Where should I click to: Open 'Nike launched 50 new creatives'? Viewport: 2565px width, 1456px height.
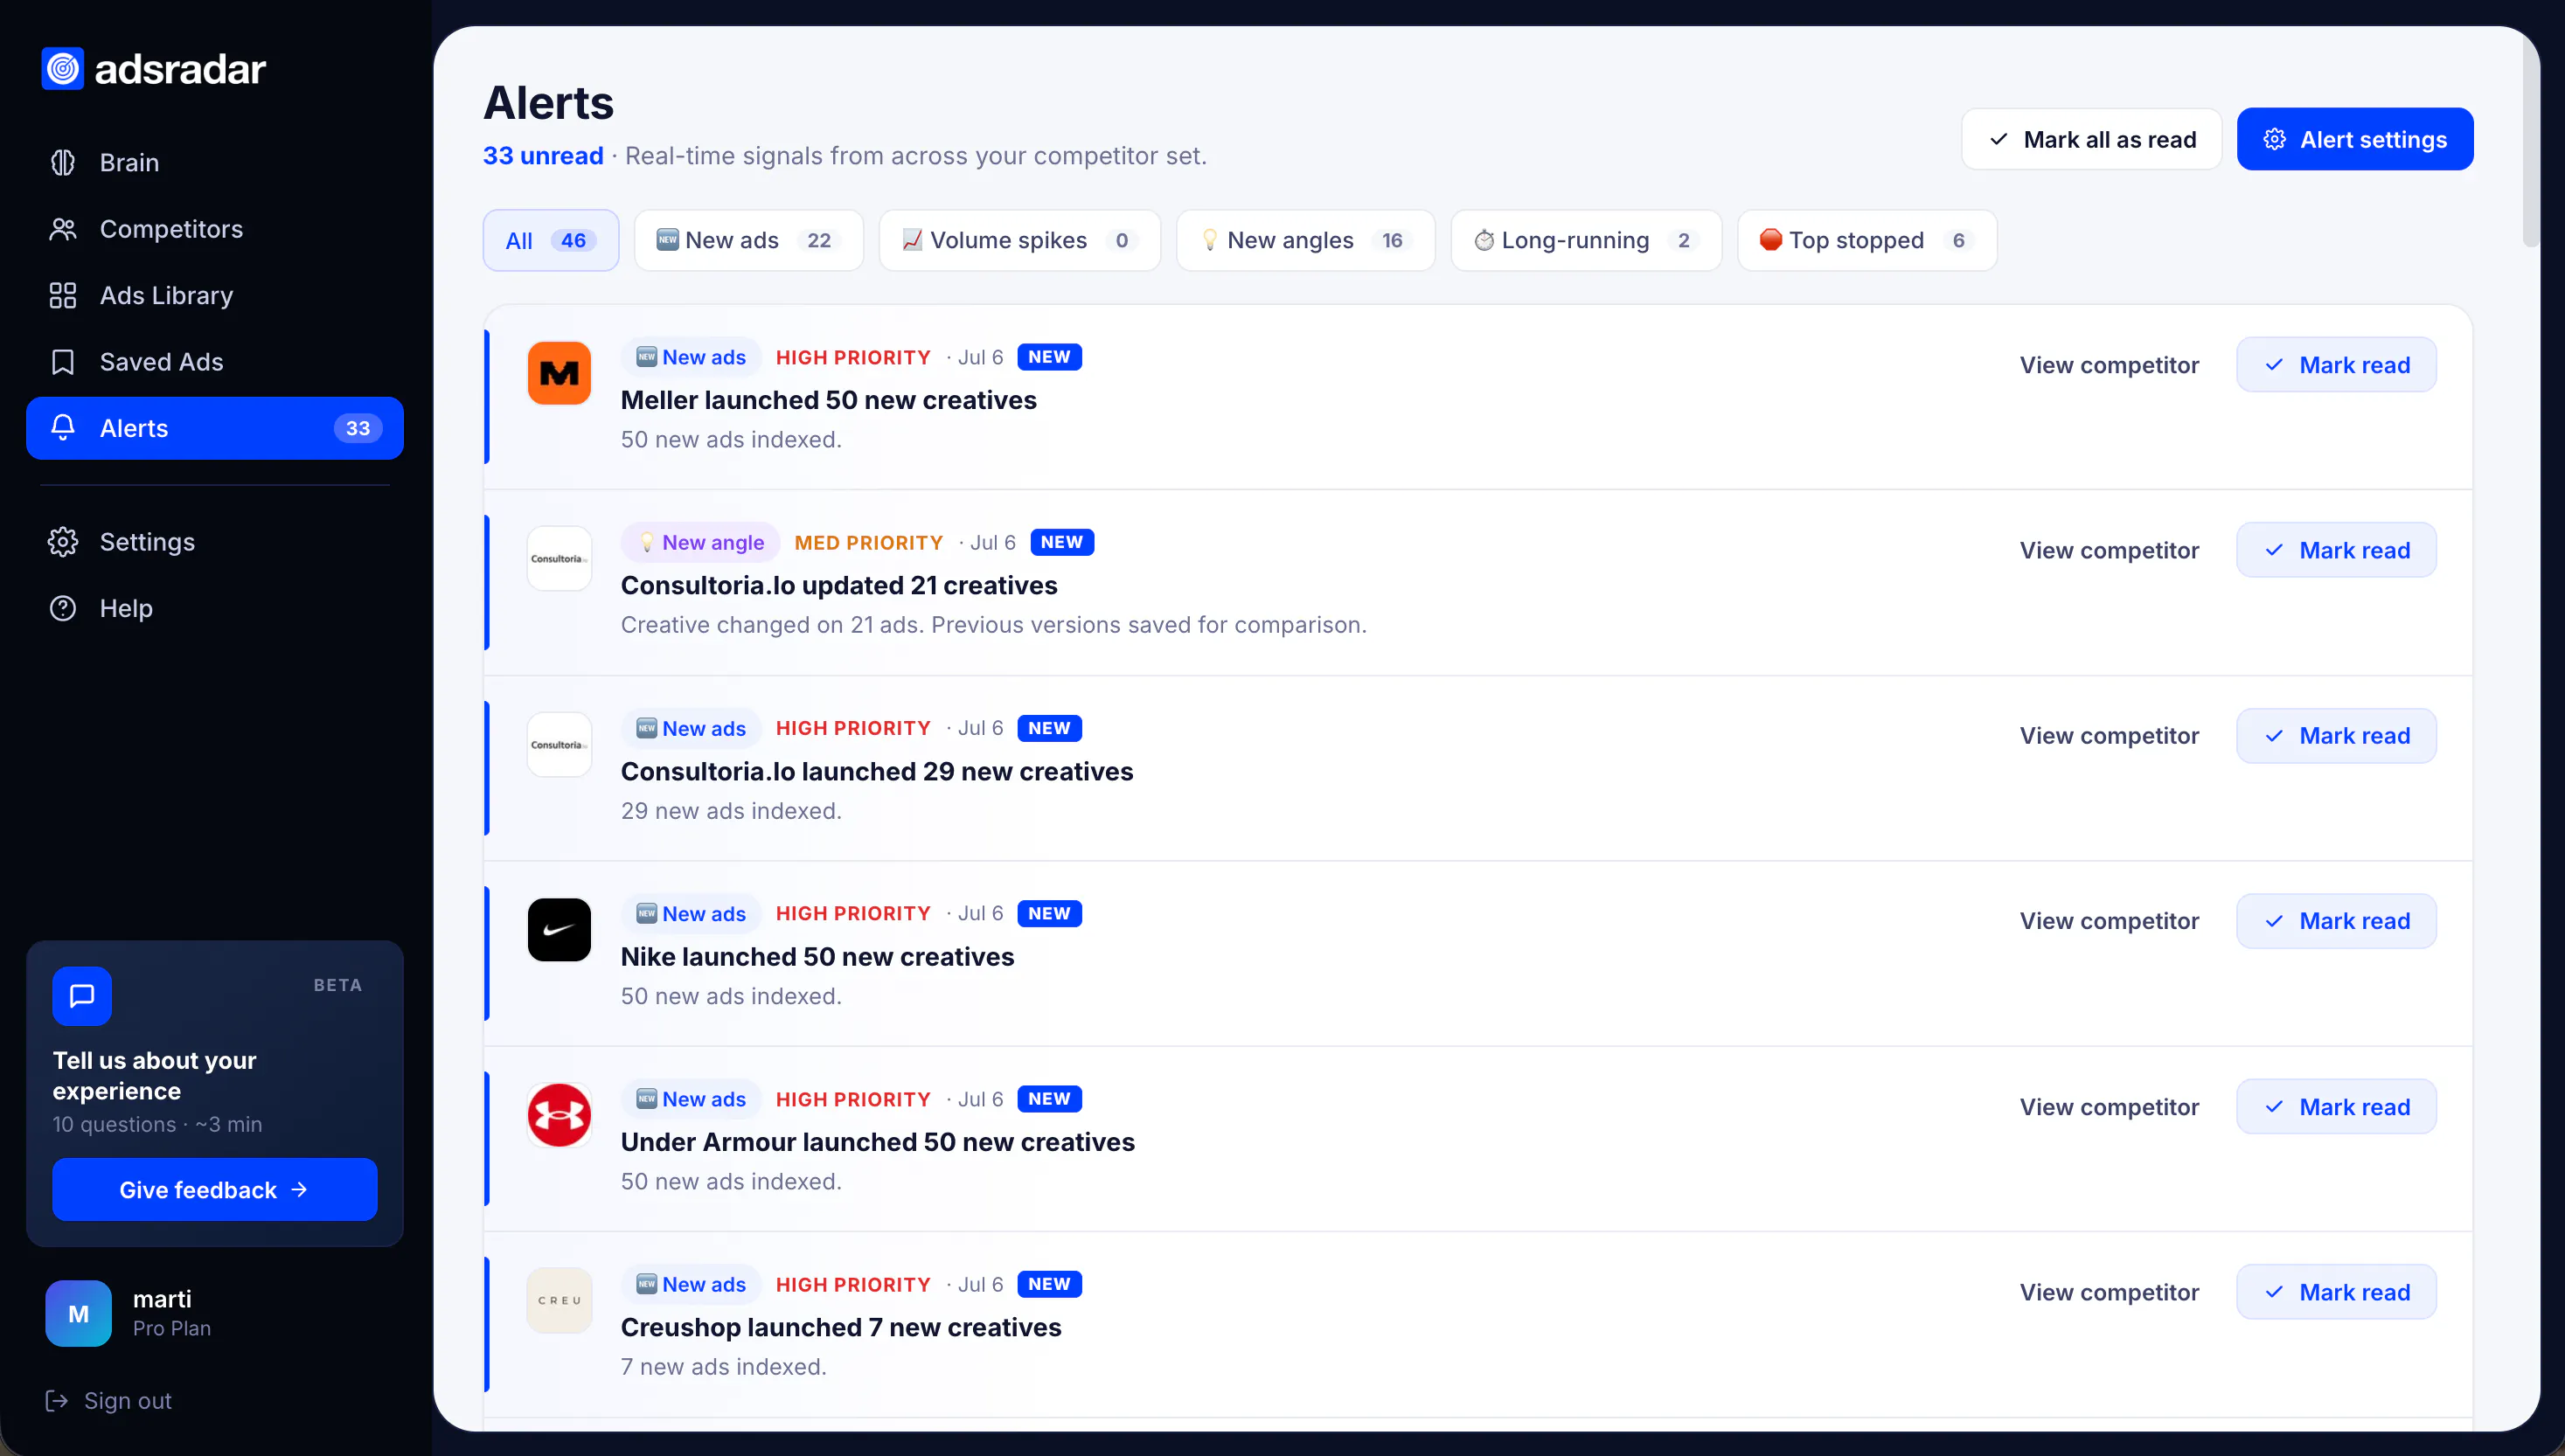point(817,957)
